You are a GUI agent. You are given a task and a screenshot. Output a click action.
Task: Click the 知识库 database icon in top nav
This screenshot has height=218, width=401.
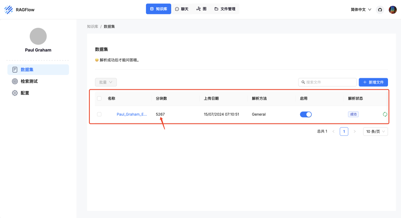tap(152, 9)
